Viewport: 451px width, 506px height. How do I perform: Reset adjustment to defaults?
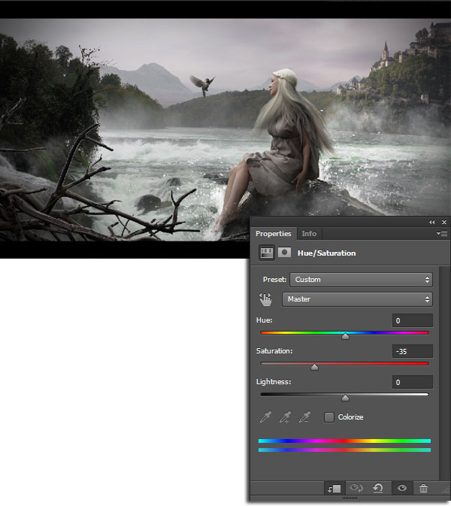pyautogui.click(x=378, y=488)
